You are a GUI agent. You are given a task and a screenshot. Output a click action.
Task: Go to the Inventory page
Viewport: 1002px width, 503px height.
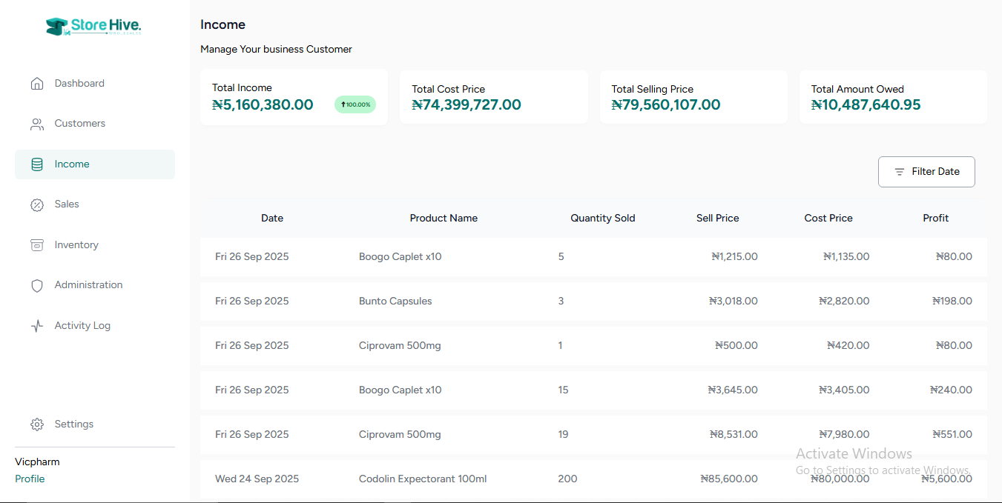click(76, 245)
